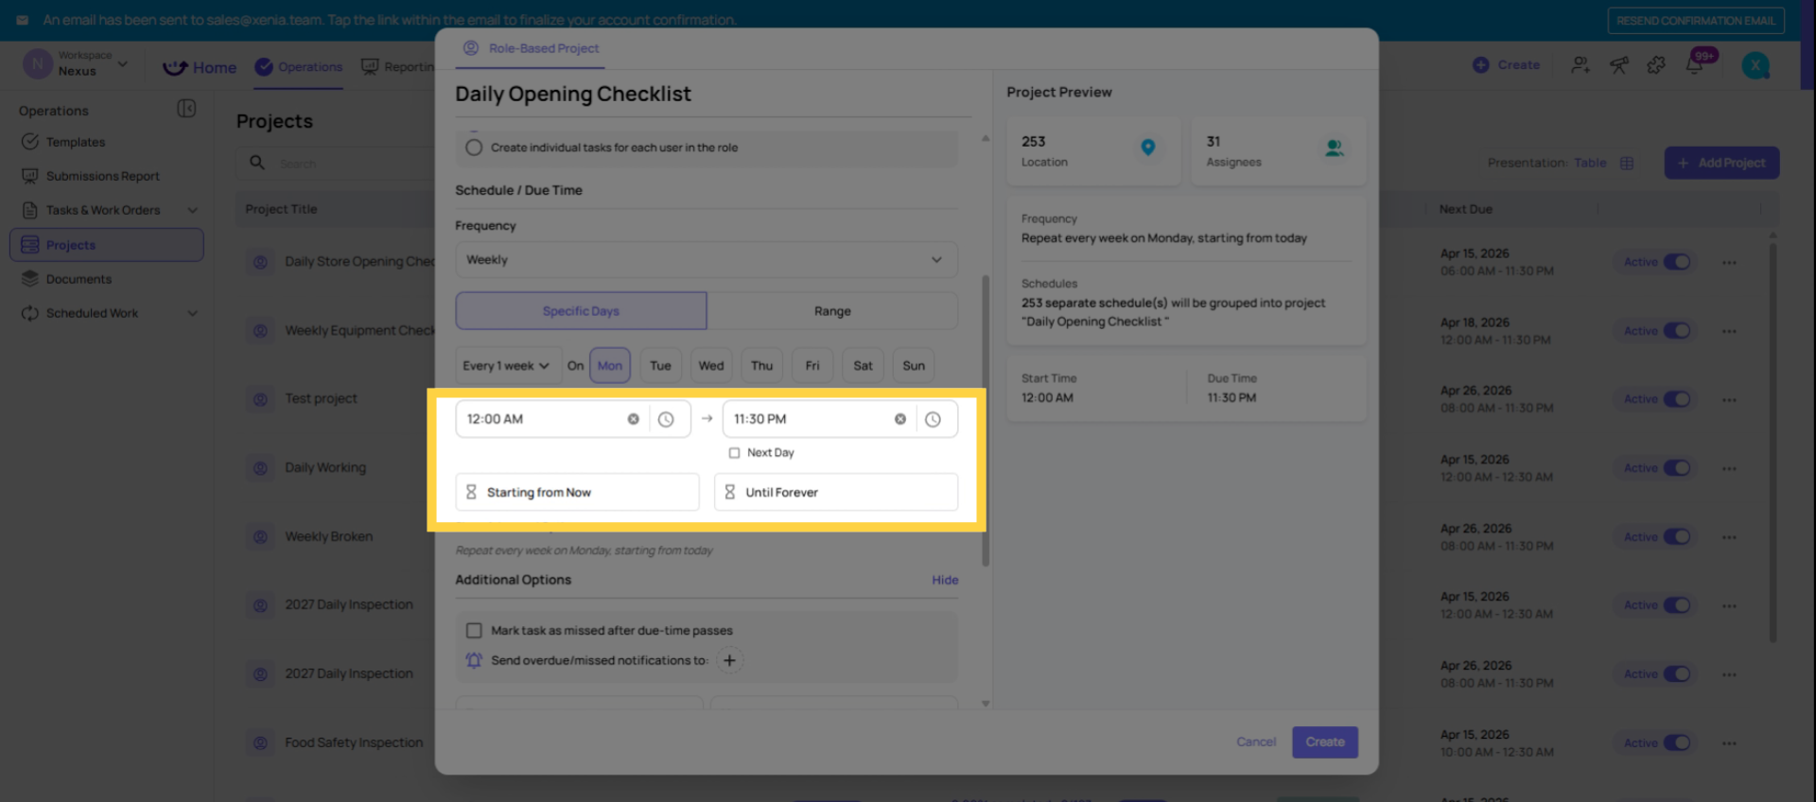1816x802 pixels.
Task: Collapse the Operations sidebar panel
Action: (186, 109)
